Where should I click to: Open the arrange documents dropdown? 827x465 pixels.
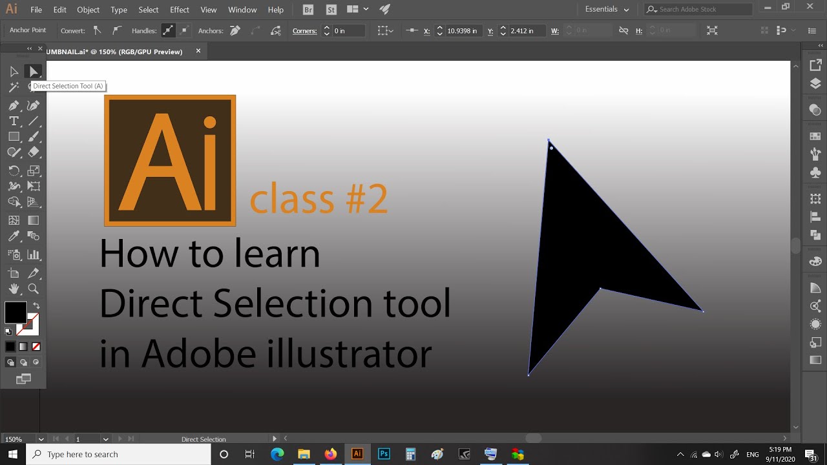click(357, 10)
